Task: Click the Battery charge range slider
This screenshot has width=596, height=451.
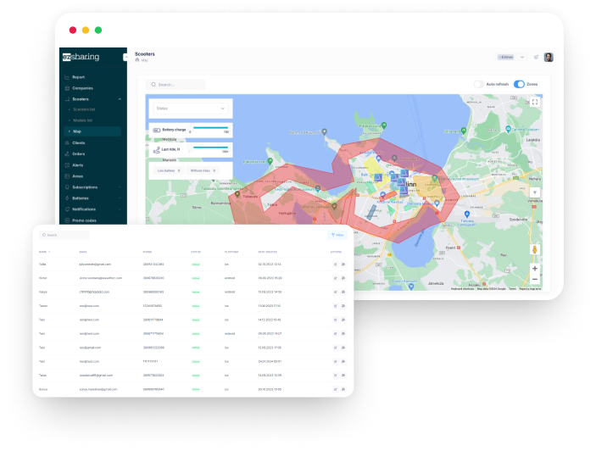Action: 210,128
